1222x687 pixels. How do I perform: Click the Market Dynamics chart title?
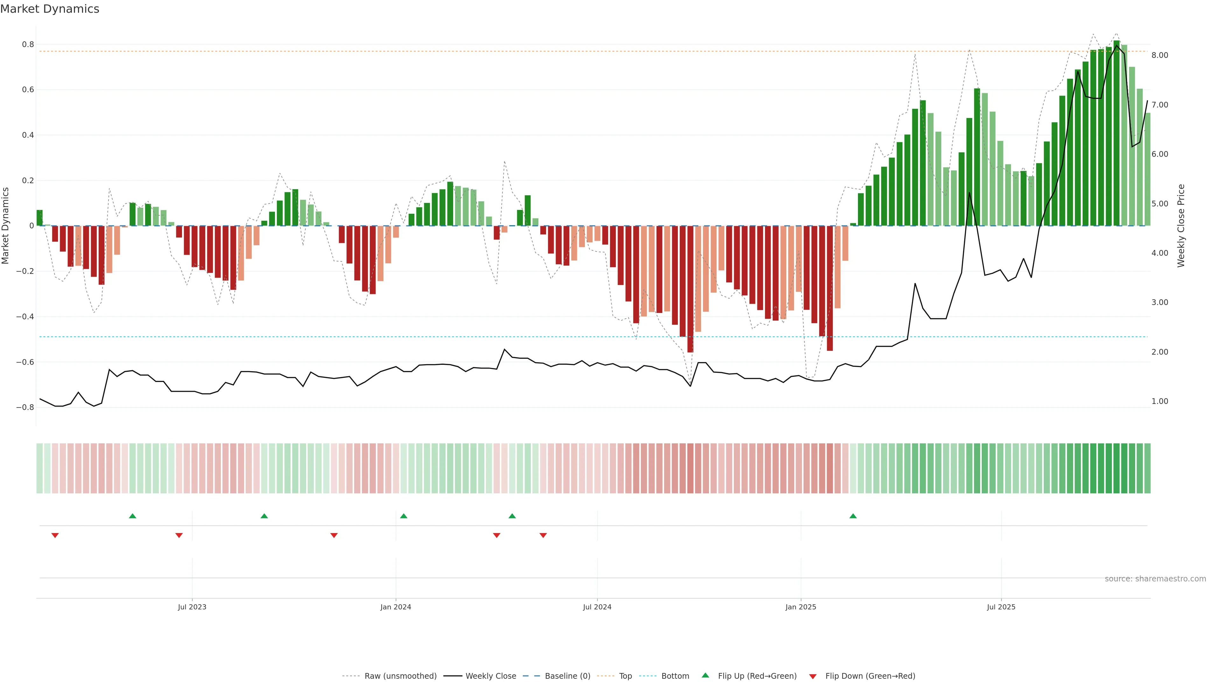pyautogui.click(x=50, y=9)
